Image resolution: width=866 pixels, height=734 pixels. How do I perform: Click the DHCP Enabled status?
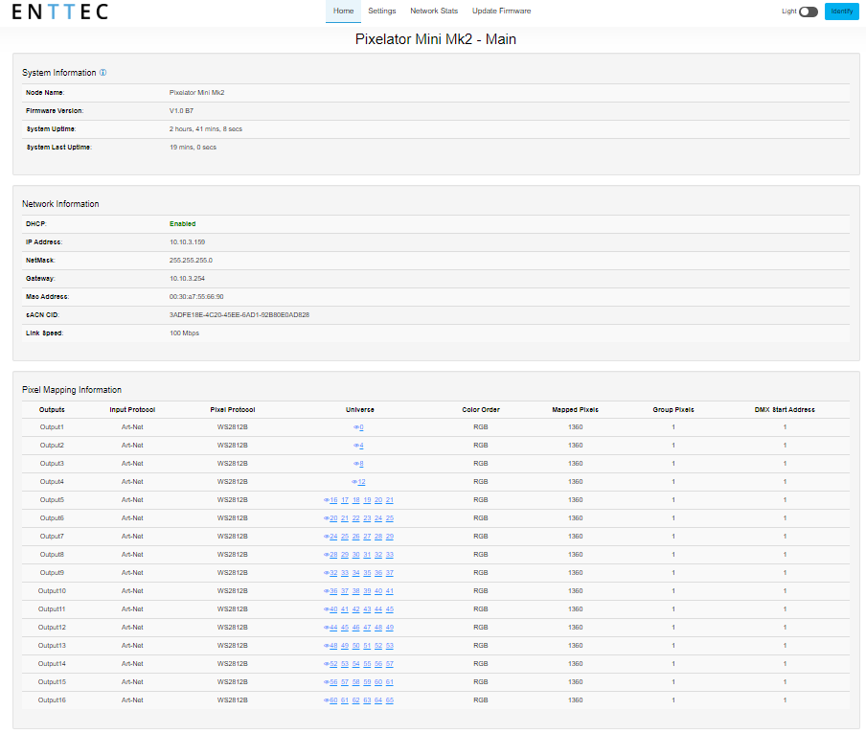(x=182, y=224)
